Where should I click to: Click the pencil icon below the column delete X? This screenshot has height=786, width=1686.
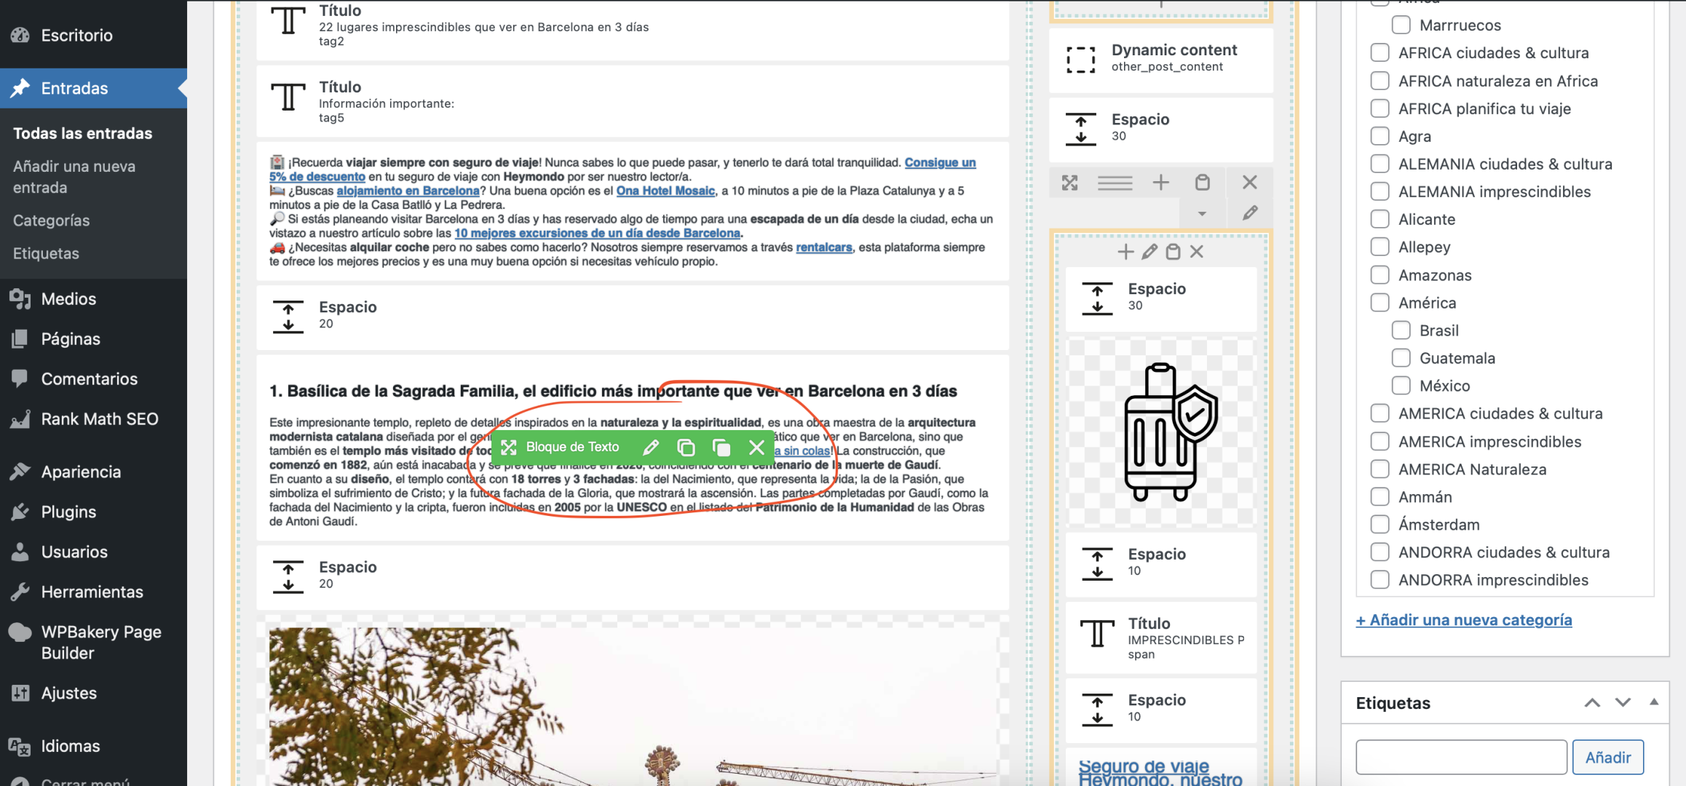(x=1250, y=213)
